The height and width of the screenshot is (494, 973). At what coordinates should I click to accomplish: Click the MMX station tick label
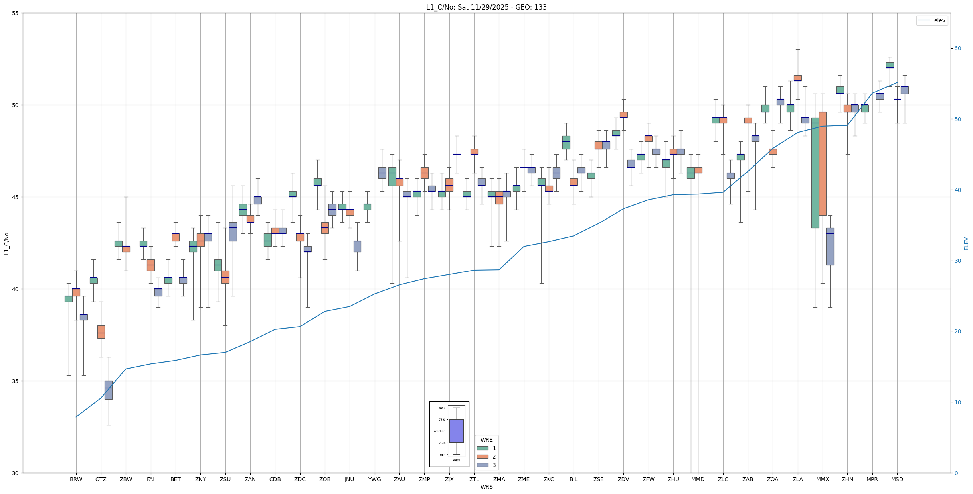[x=823, y=479]
